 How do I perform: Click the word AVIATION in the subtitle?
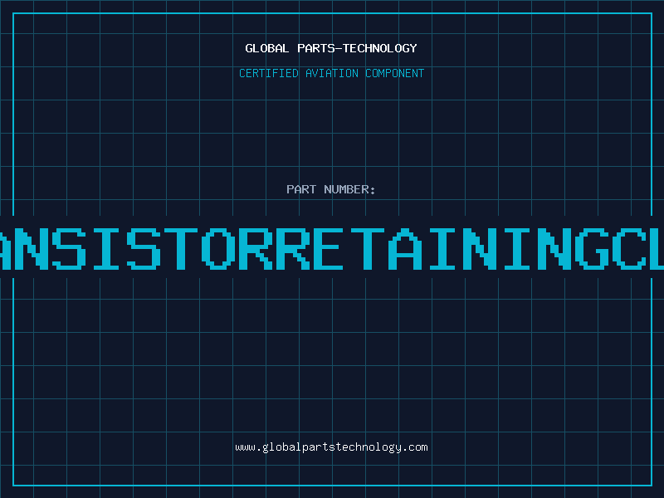tap(331, 73)
